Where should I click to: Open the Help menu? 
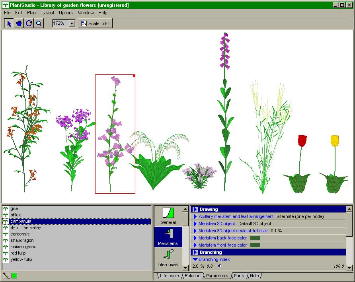coord(103,13)
